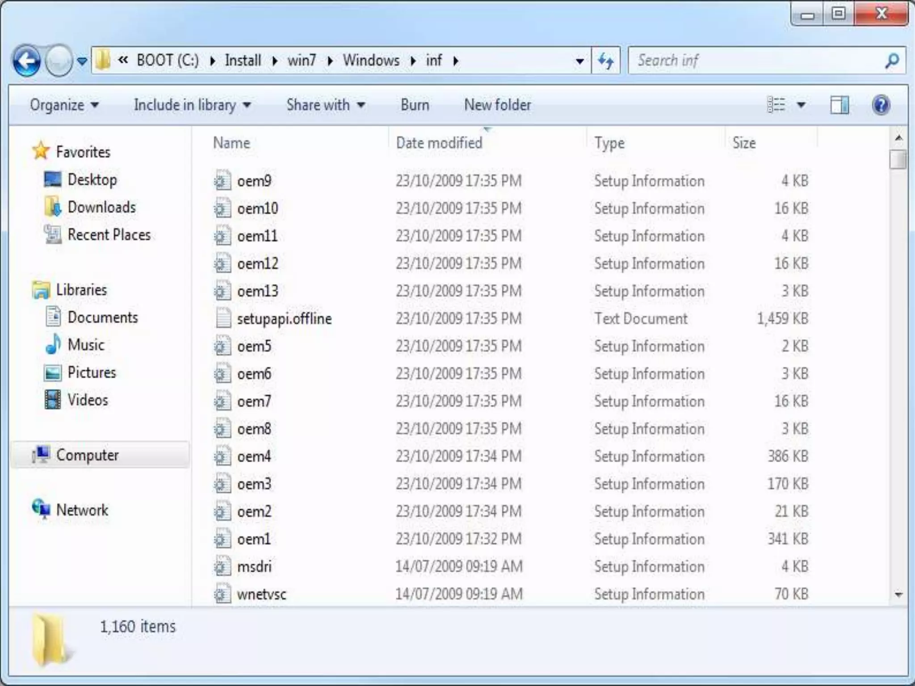The image size is (915, 686).
Task: Click the New folder button
Action: [497, 105]
